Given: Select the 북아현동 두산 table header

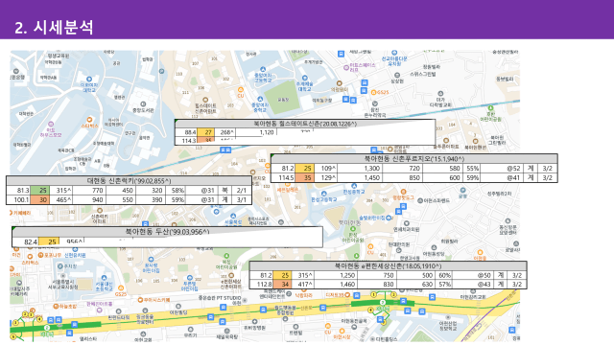Looking at the screenshot, I should [x=167, y=232].
